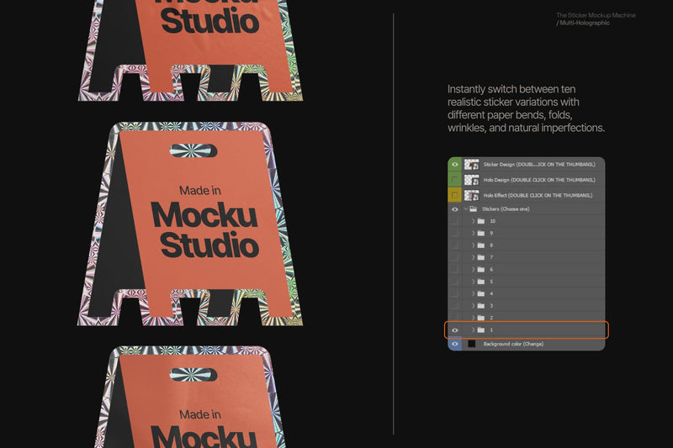Click the Holo Design layer thumbnail
Viewport: 673px width, 448px height.
click(x=472, y=180)
